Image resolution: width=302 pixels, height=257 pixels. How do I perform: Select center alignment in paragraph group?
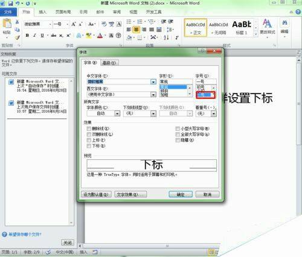(x=136, y=30)
